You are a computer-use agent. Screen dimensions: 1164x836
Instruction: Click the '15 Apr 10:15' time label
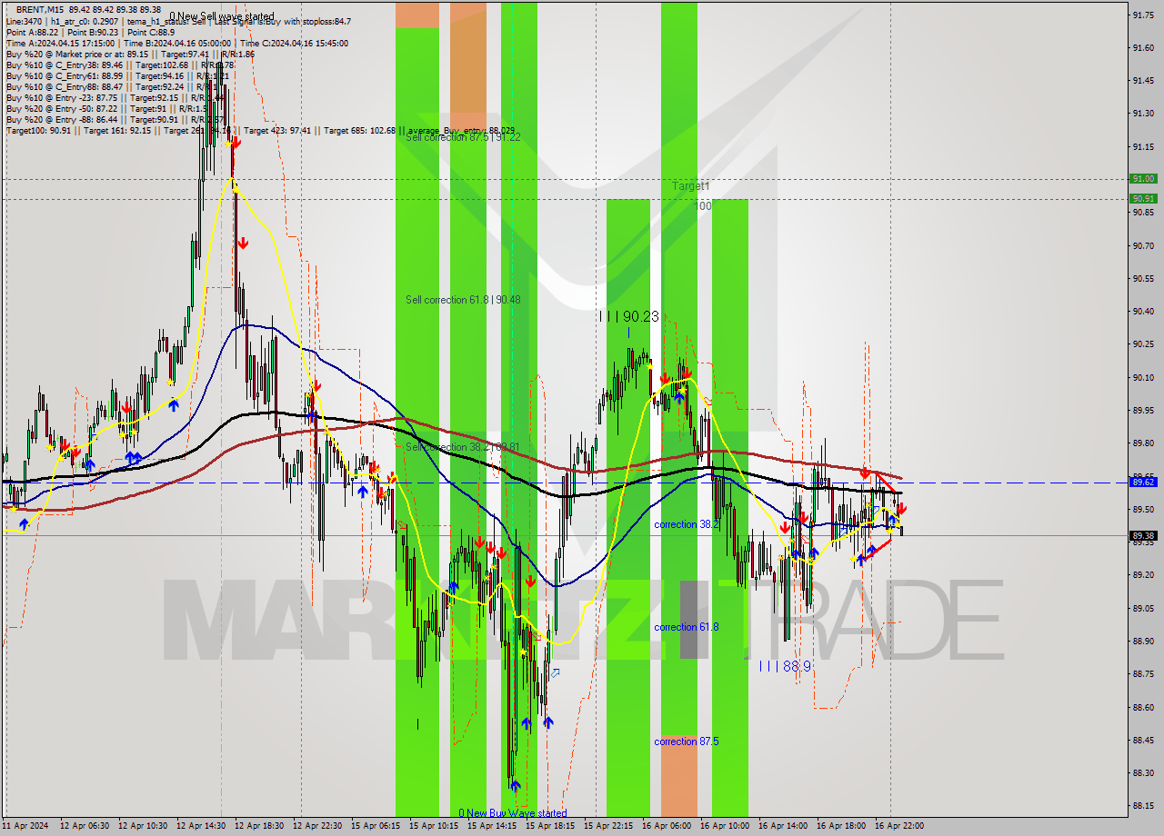pos(434,826)
